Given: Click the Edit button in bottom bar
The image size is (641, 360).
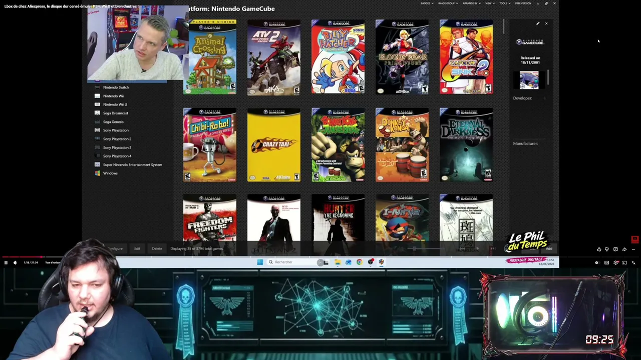Looking at the screenshot, I should (137, 248).
